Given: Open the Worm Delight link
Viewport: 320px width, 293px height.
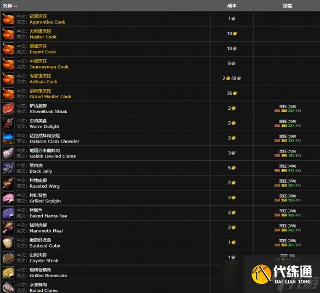Looking at the screenshot, I should (x=44, y=127).
